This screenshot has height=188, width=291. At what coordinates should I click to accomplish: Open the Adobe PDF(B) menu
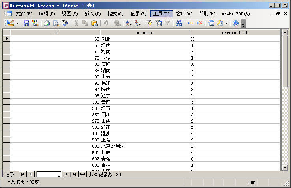pos(236,14)
